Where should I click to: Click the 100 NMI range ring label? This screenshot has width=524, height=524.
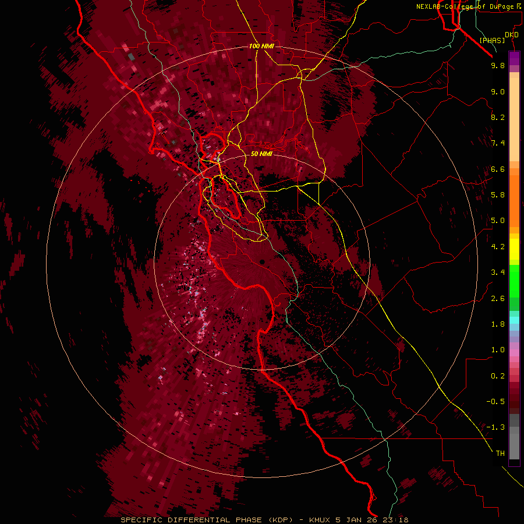(x=261, y=46)
